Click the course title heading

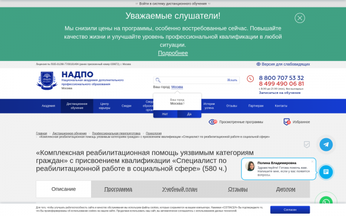coord(145,161)
